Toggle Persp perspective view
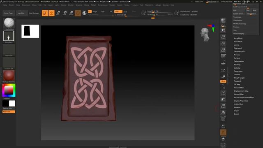 click(x=223, y=57)
